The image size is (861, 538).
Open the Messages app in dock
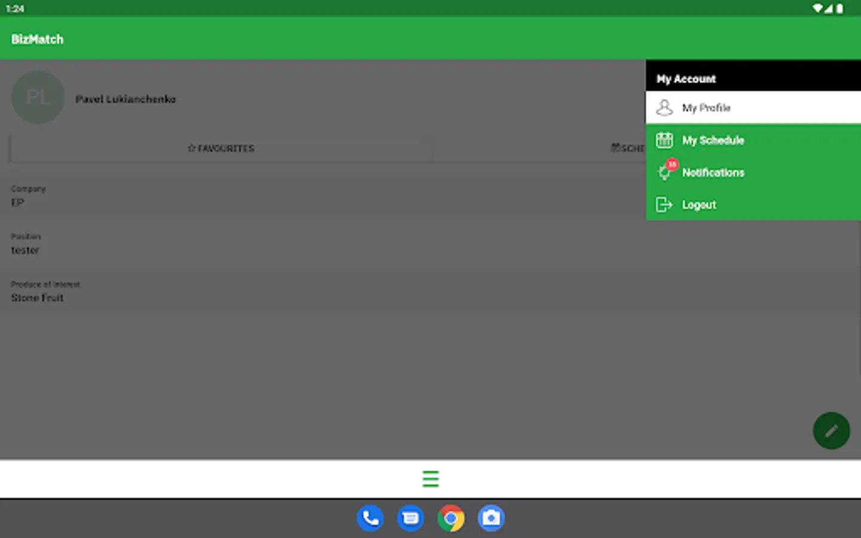tap(411, 518)
